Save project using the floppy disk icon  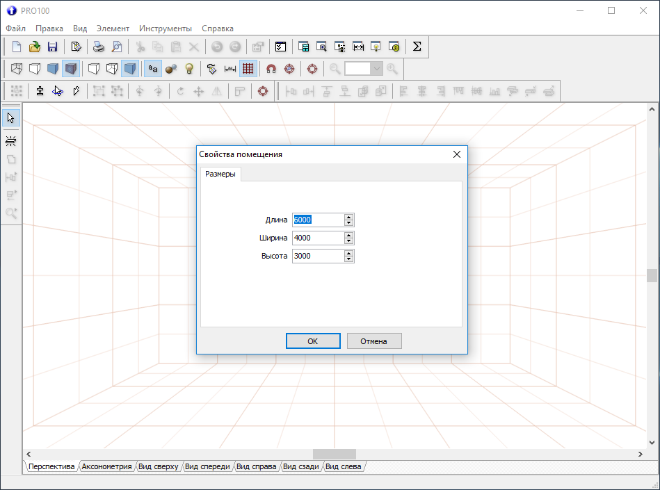point(52,47)
